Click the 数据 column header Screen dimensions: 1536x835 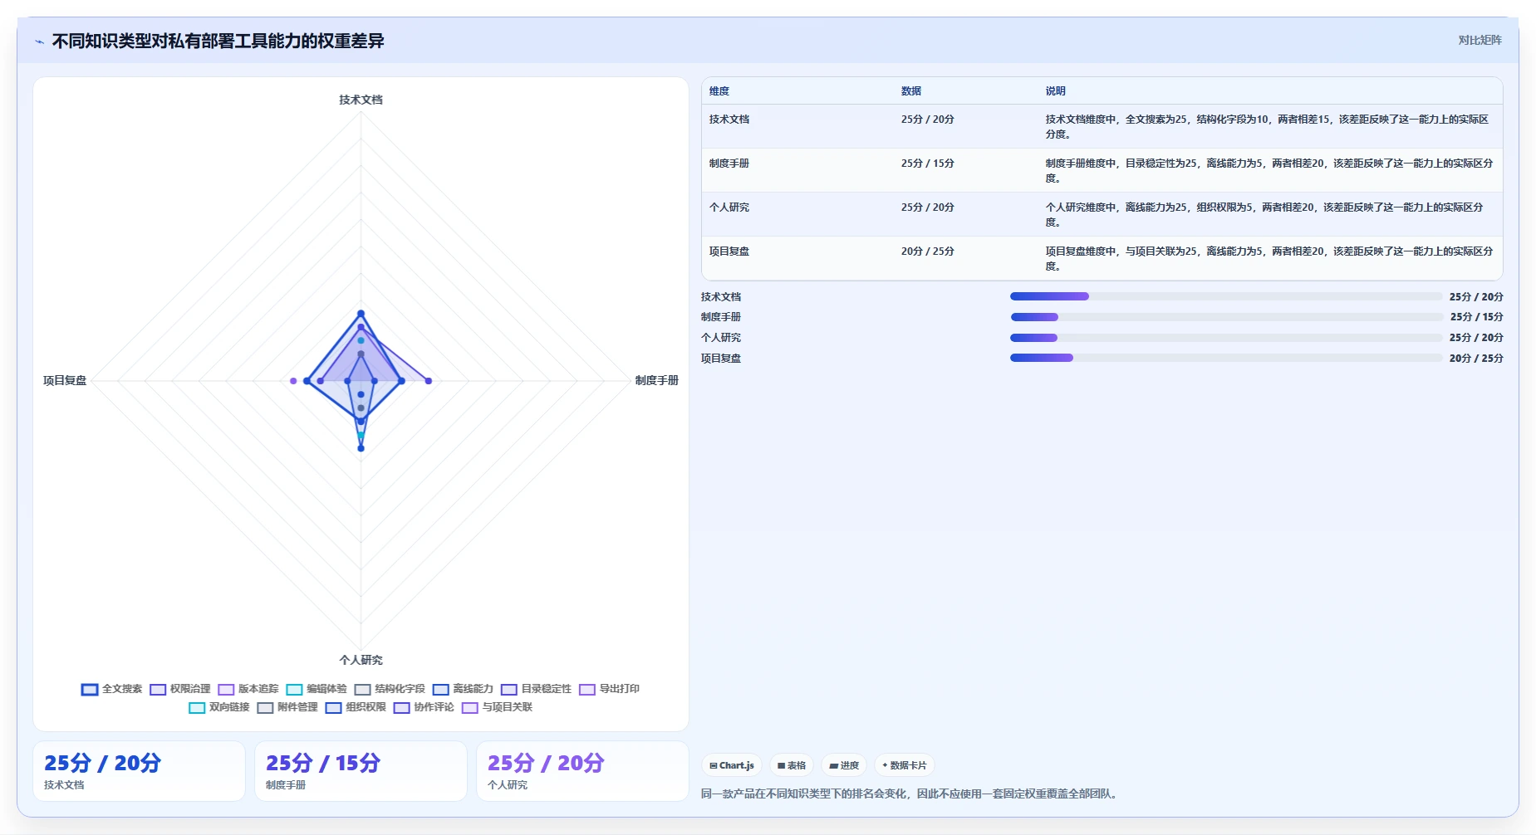tap(911, 91)
